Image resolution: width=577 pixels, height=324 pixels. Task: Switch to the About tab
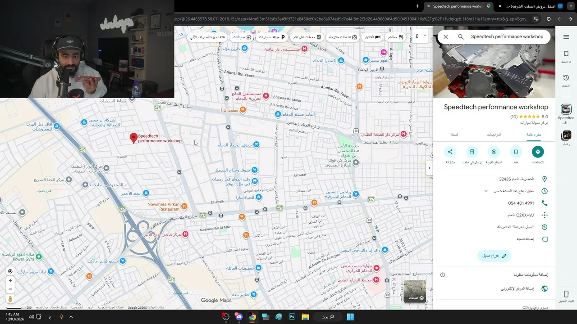pyautogui.click(x=454, y=135)
